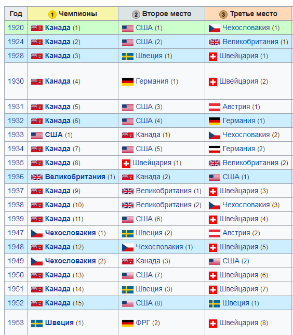Screen dimensions: 293x335
Task: Open the Швейцария link in 1951 third place
Action: pos(239,289)
